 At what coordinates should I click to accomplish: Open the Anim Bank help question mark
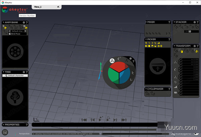(x=27, y=23)
